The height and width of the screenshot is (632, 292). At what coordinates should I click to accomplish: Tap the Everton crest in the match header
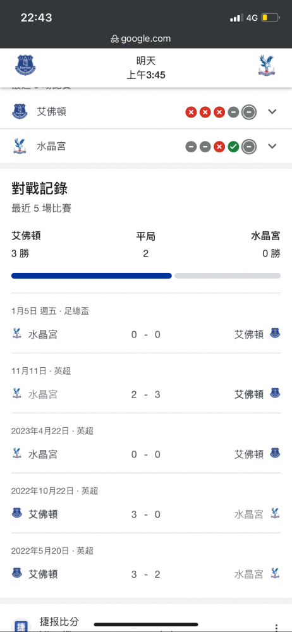tap(26, 66)
